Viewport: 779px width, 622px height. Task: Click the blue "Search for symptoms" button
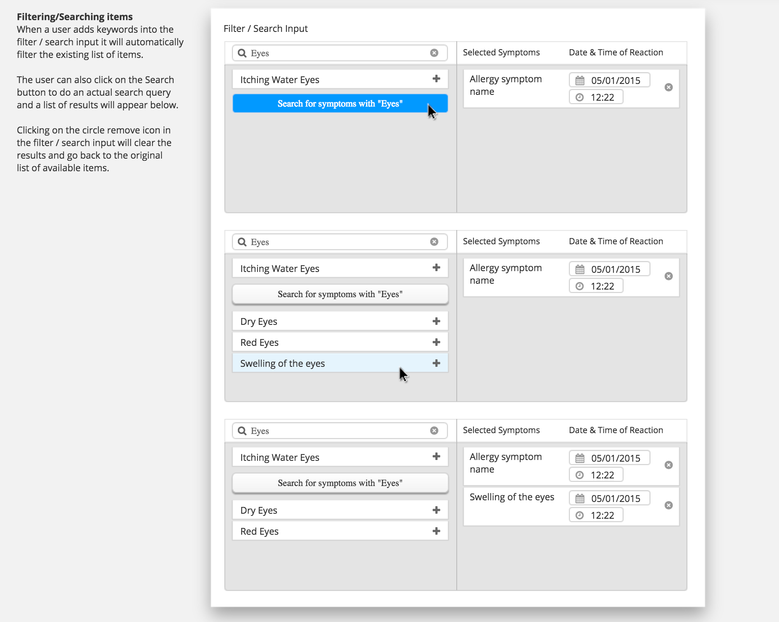pyautogui.click(x=339, y=104)
